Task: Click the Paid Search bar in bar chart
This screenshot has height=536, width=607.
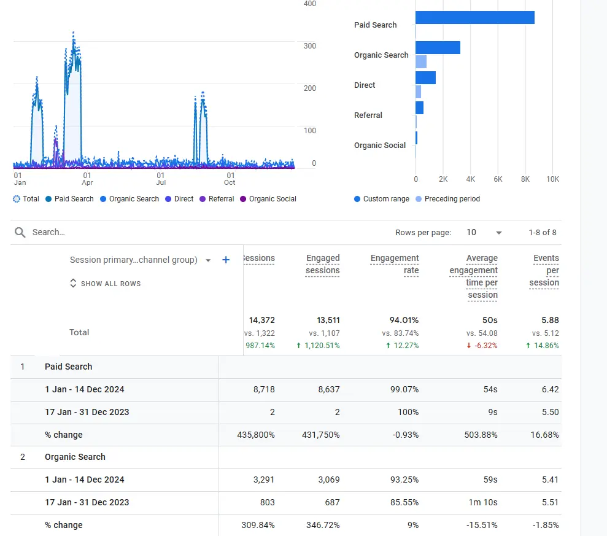Action: [474, 18]
